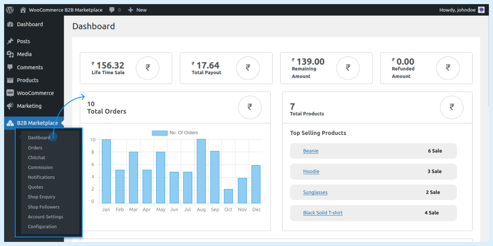Click the WordPress logo icon
493x246 pixels.
10,10
